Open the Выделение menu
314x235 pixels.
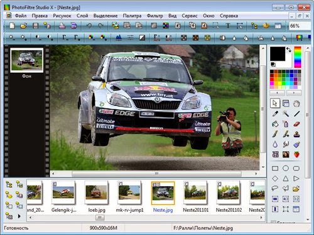(106, 16)
